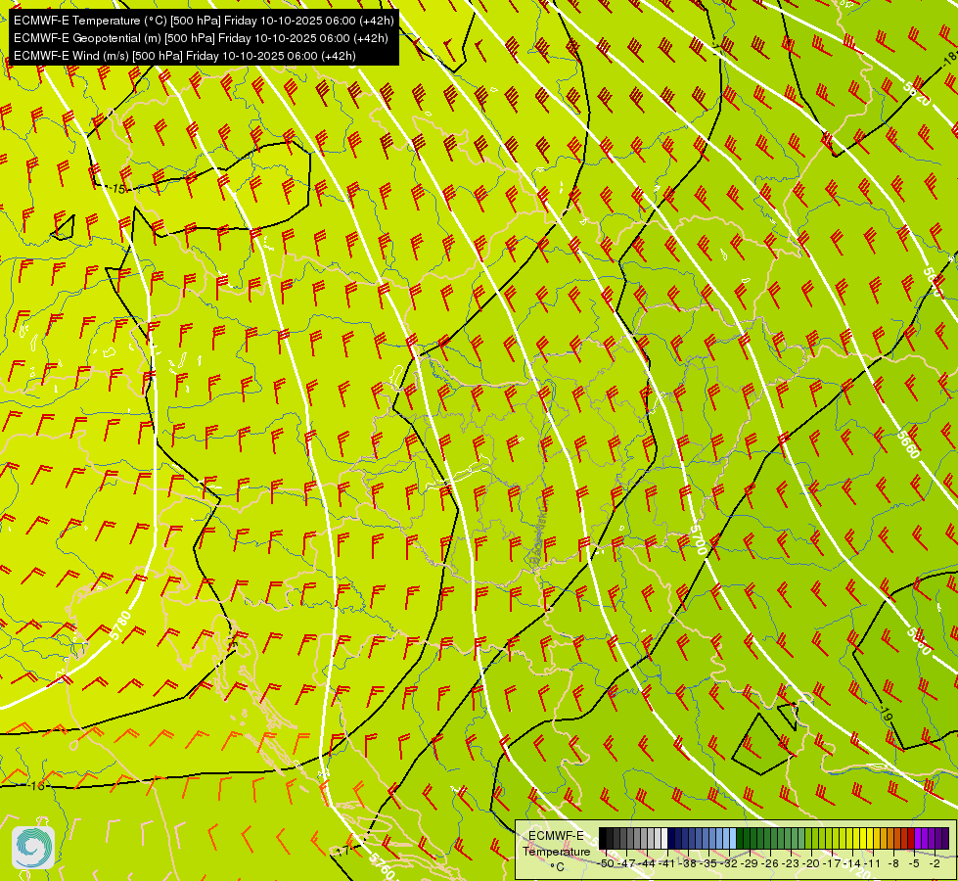958x881 pixels.
Task: Select the ECMWF-E Geopotential 500 hPa header line
Action: click(x=201, y=38)
